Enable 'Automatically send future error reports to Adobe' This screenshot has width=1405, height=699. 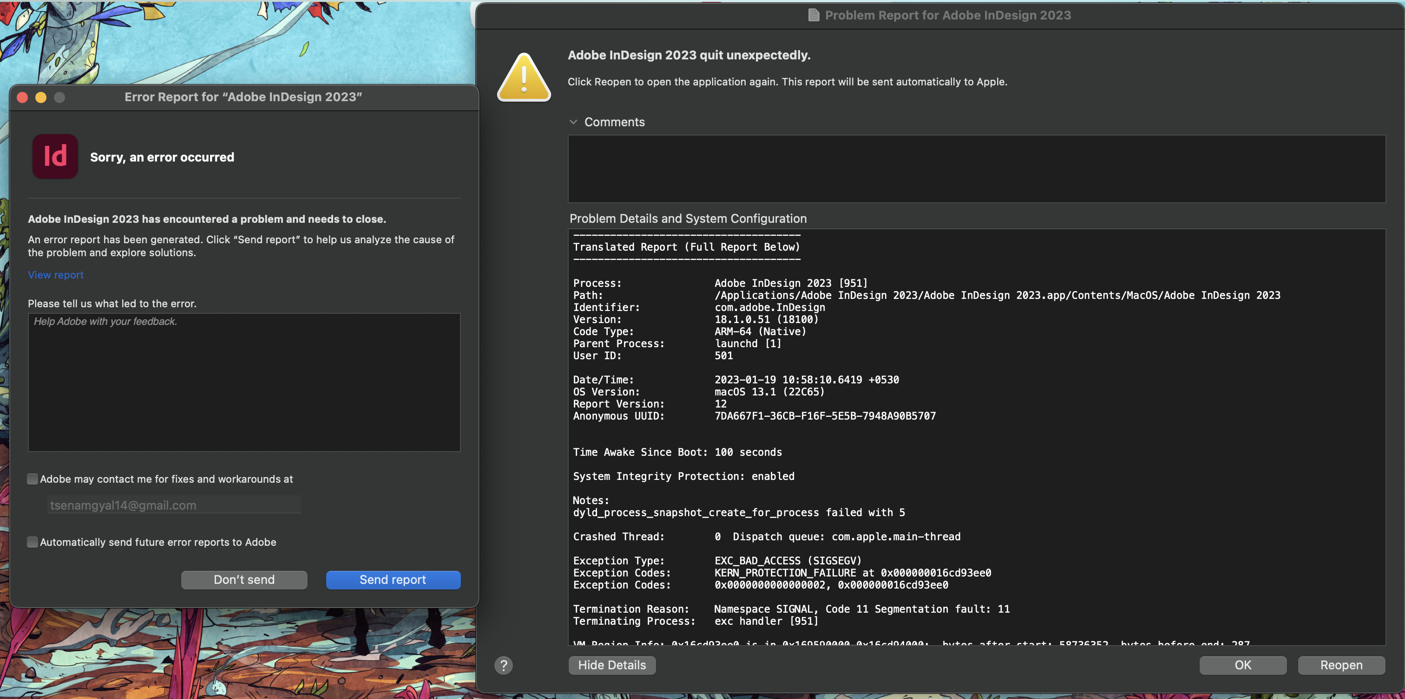coord(32,542)
